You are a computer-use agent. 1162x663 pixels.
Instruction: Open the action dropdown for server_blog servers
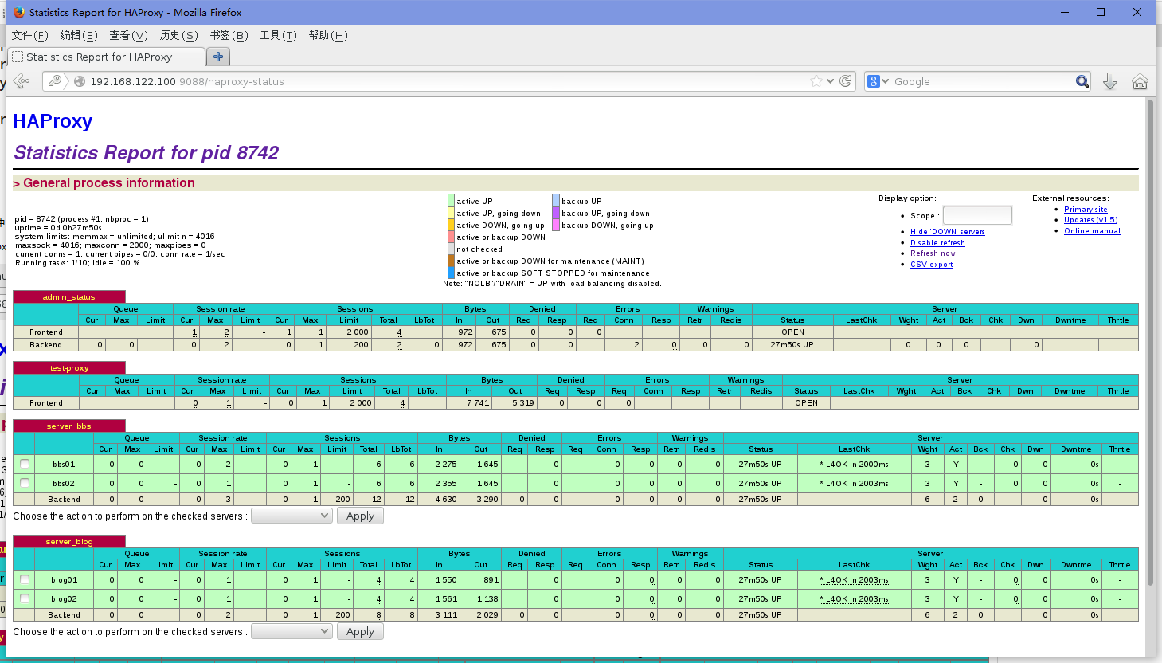tap(291, 631)
